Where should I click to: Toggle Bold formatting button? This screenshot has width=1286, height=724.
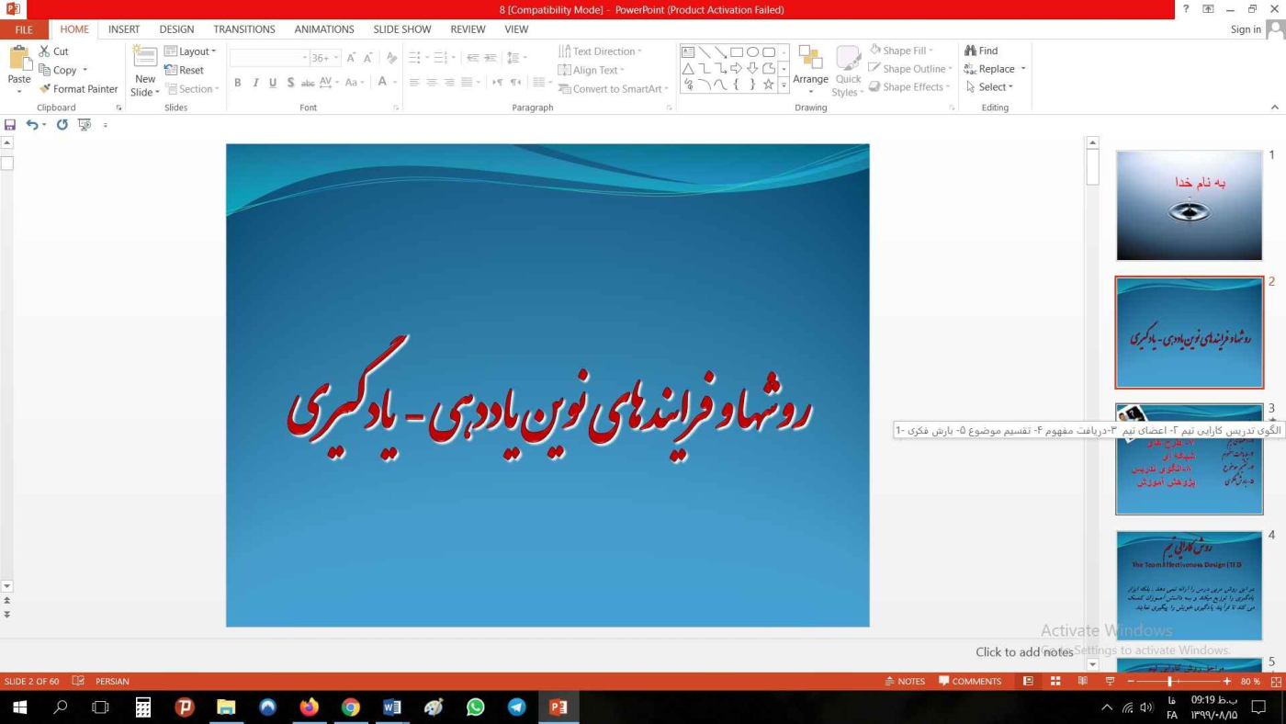(x=237, y=83)
